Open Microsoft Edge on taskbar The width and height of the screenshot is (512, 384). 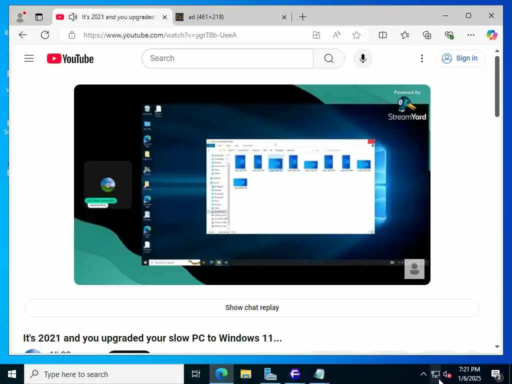point(221,374)
